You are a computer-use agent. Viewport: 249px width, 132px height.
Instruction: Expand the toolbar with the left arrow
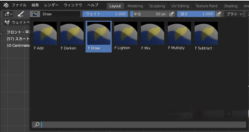1,34
